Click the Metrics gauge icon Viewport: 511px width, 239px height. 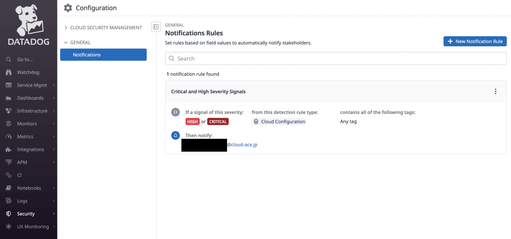click(9, 137)
